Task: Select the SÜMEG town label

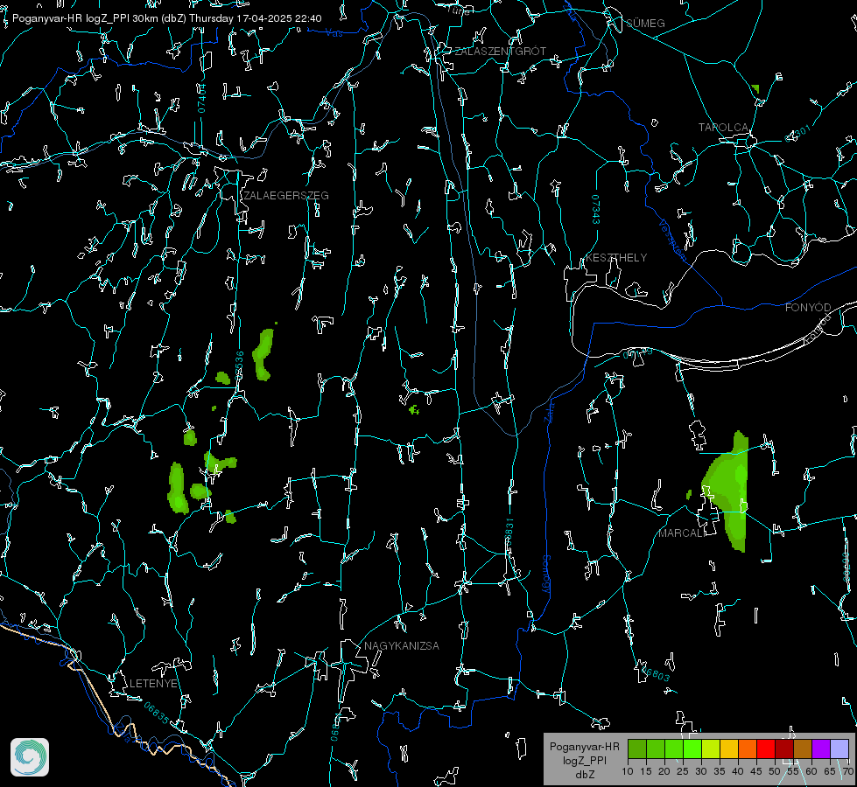Action: point(645,24)
